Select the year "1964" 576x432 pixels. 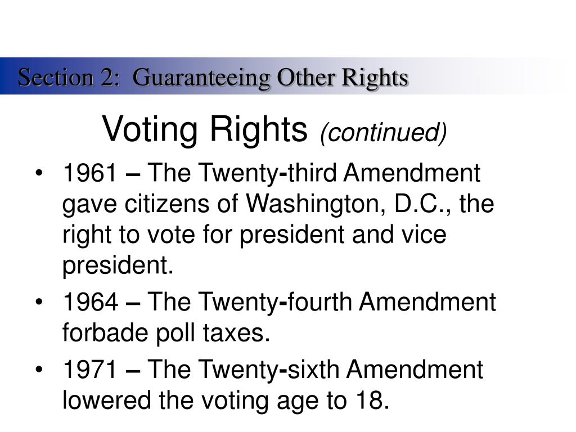coord(91,302)
